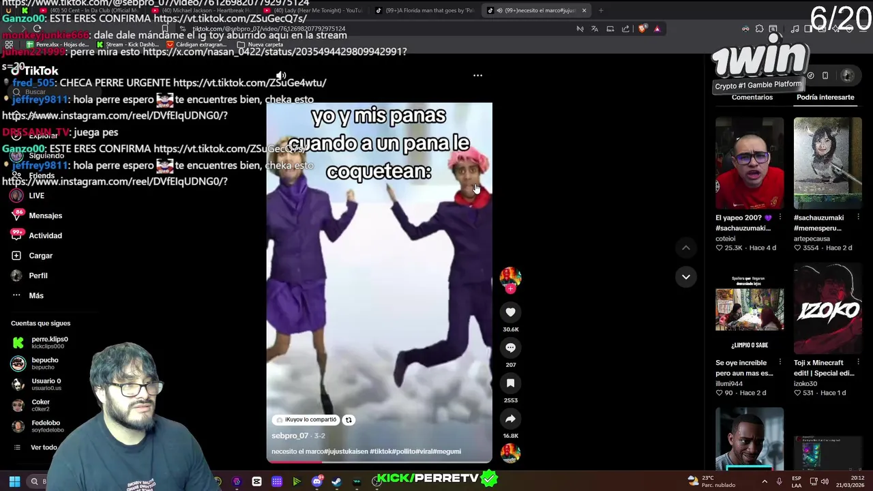Click the #megumi hashtag
The width and height of the screenshot is (873, 491).
pos(447,451)
